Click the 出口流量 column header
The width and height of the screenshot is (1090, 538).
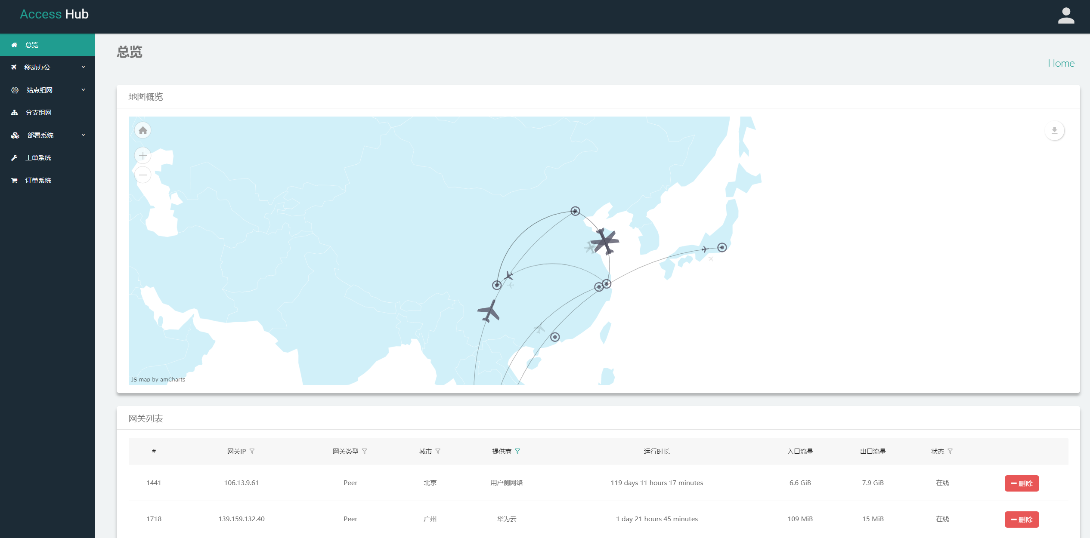pyautogui.click(x=873, y=451)
